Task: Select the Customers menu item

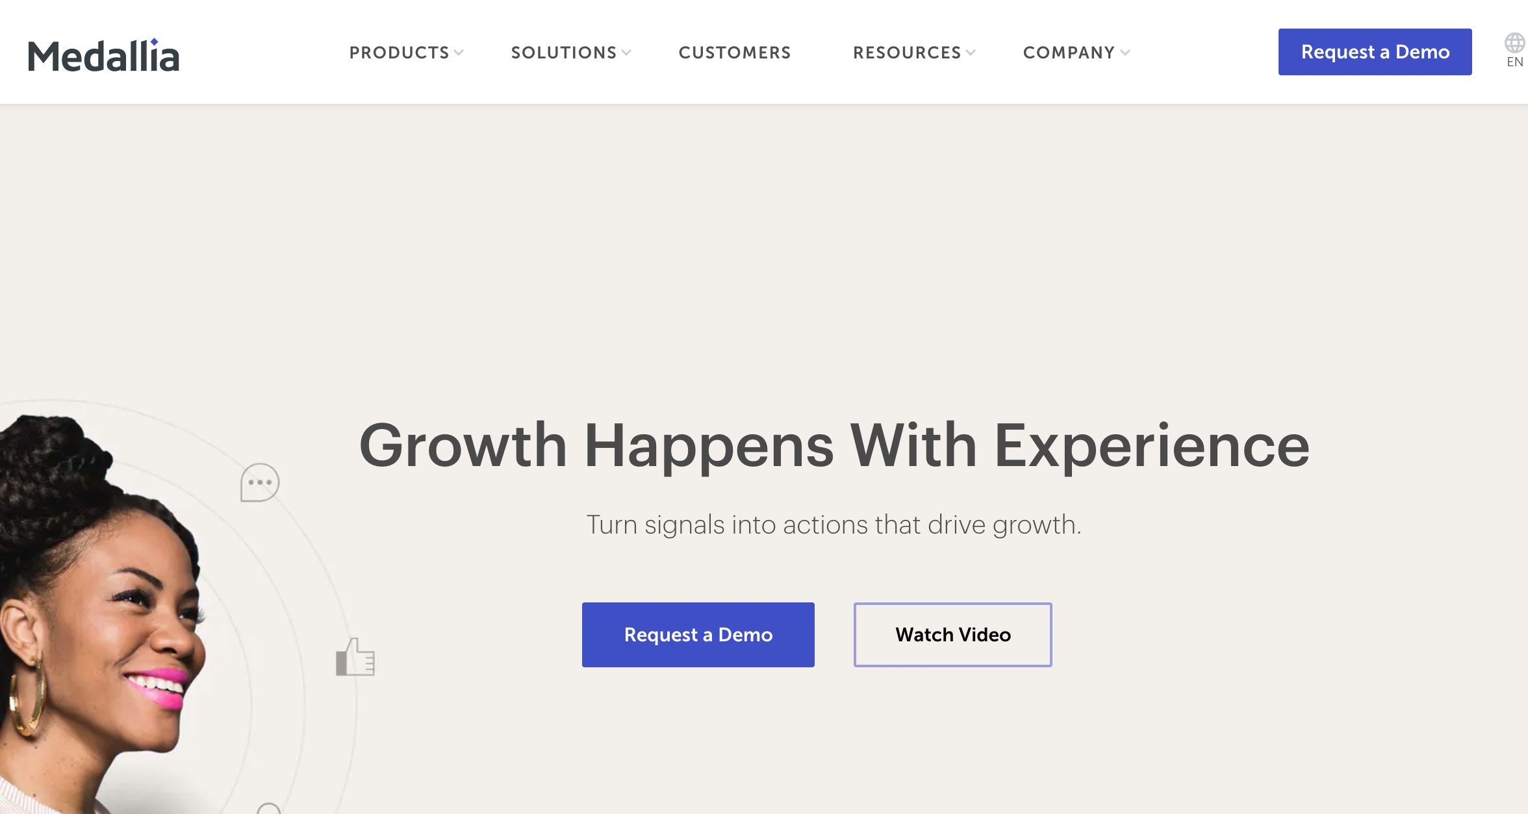Action: pyautogui.click(x=735, y=51)
